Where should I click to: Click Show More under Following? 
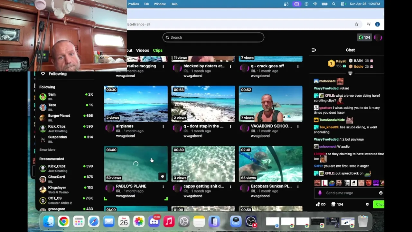coord(47,150)
